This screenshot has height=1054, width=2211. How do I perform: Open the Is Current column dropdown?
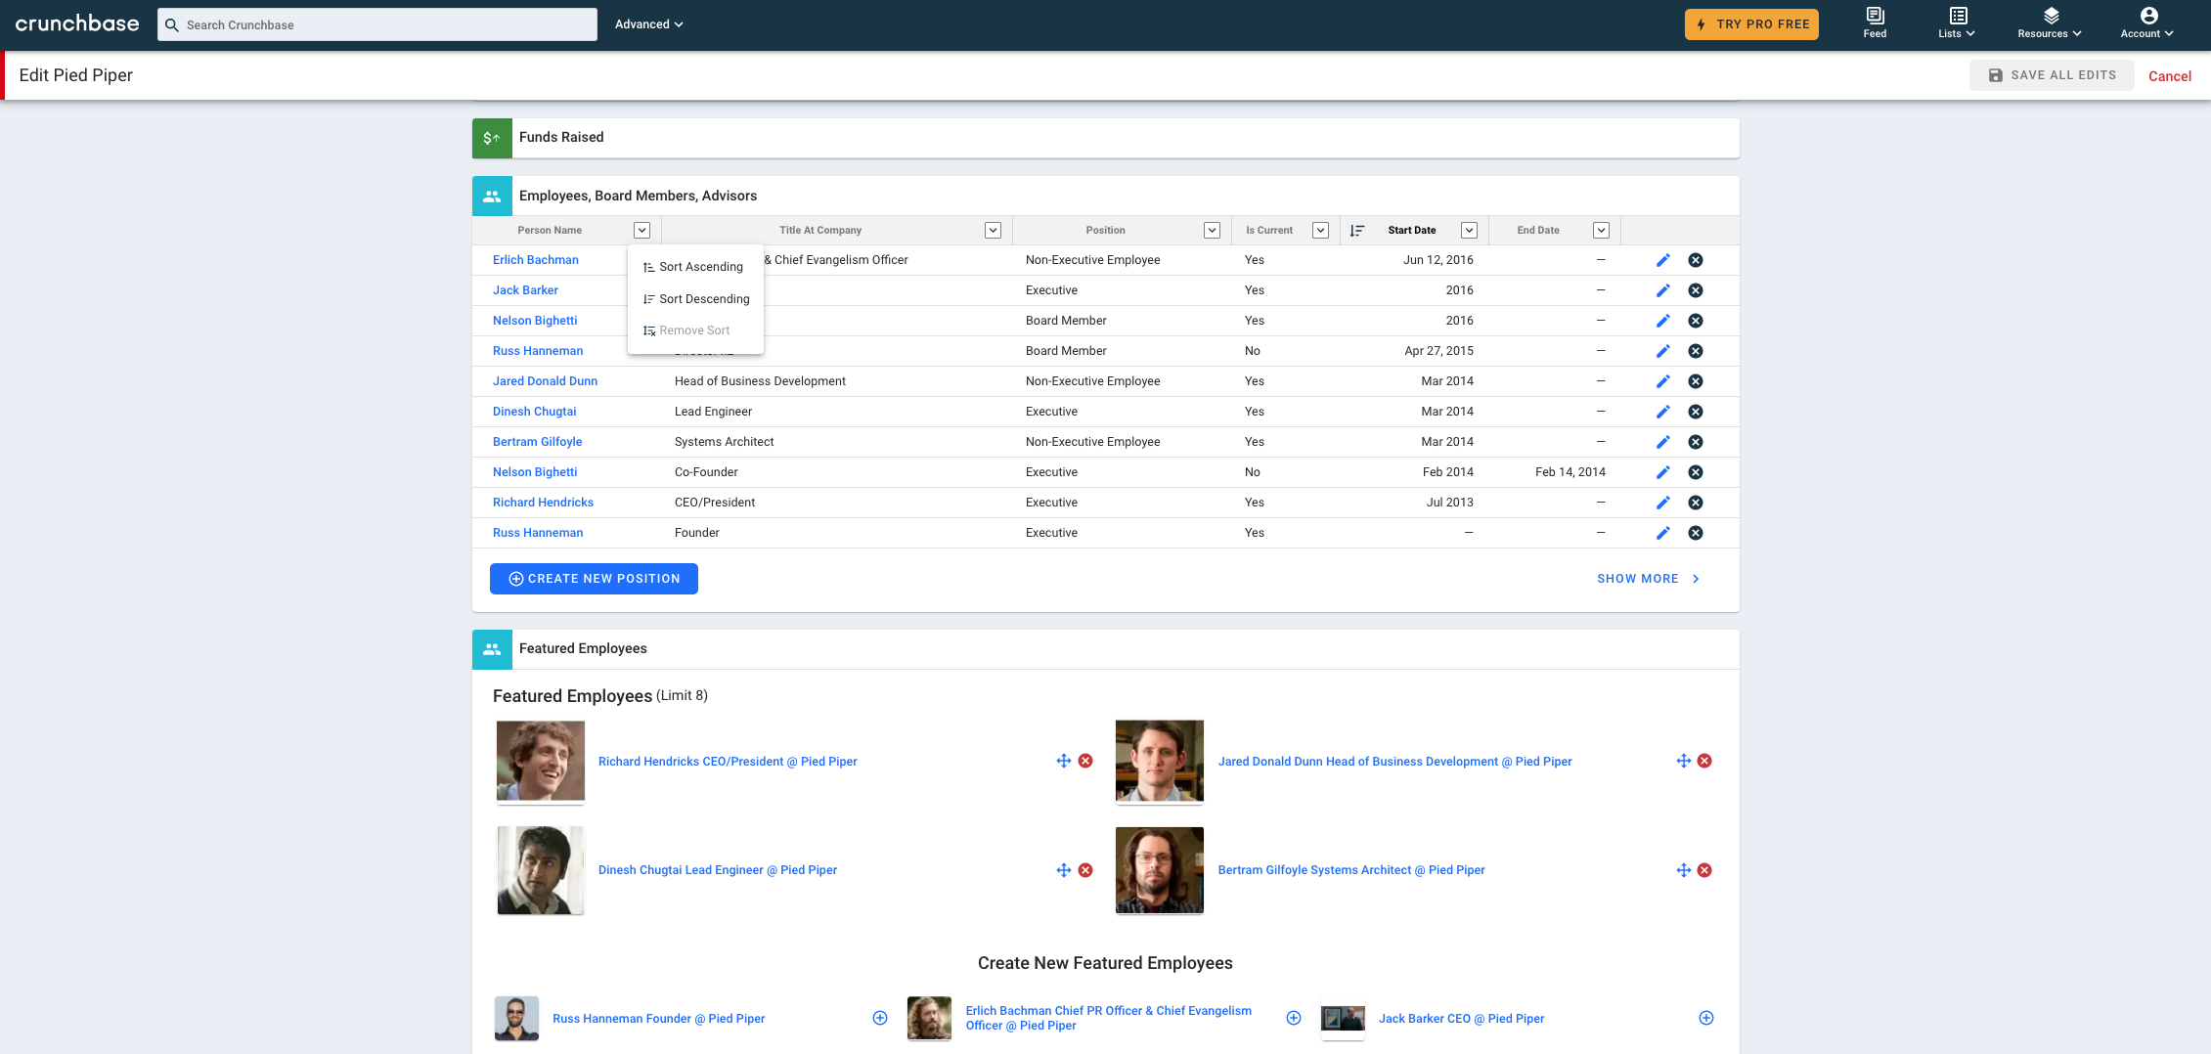(x=1321, y=231)
